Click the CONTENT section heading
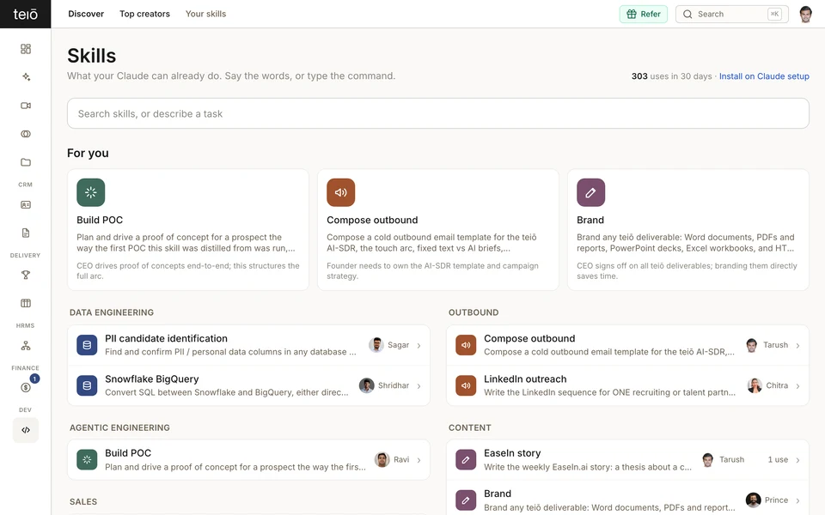This screenshot has width=825, height=515. click(x=470, y=427)
